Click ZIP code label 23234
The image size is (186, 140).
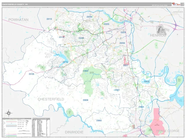point(122,43)
